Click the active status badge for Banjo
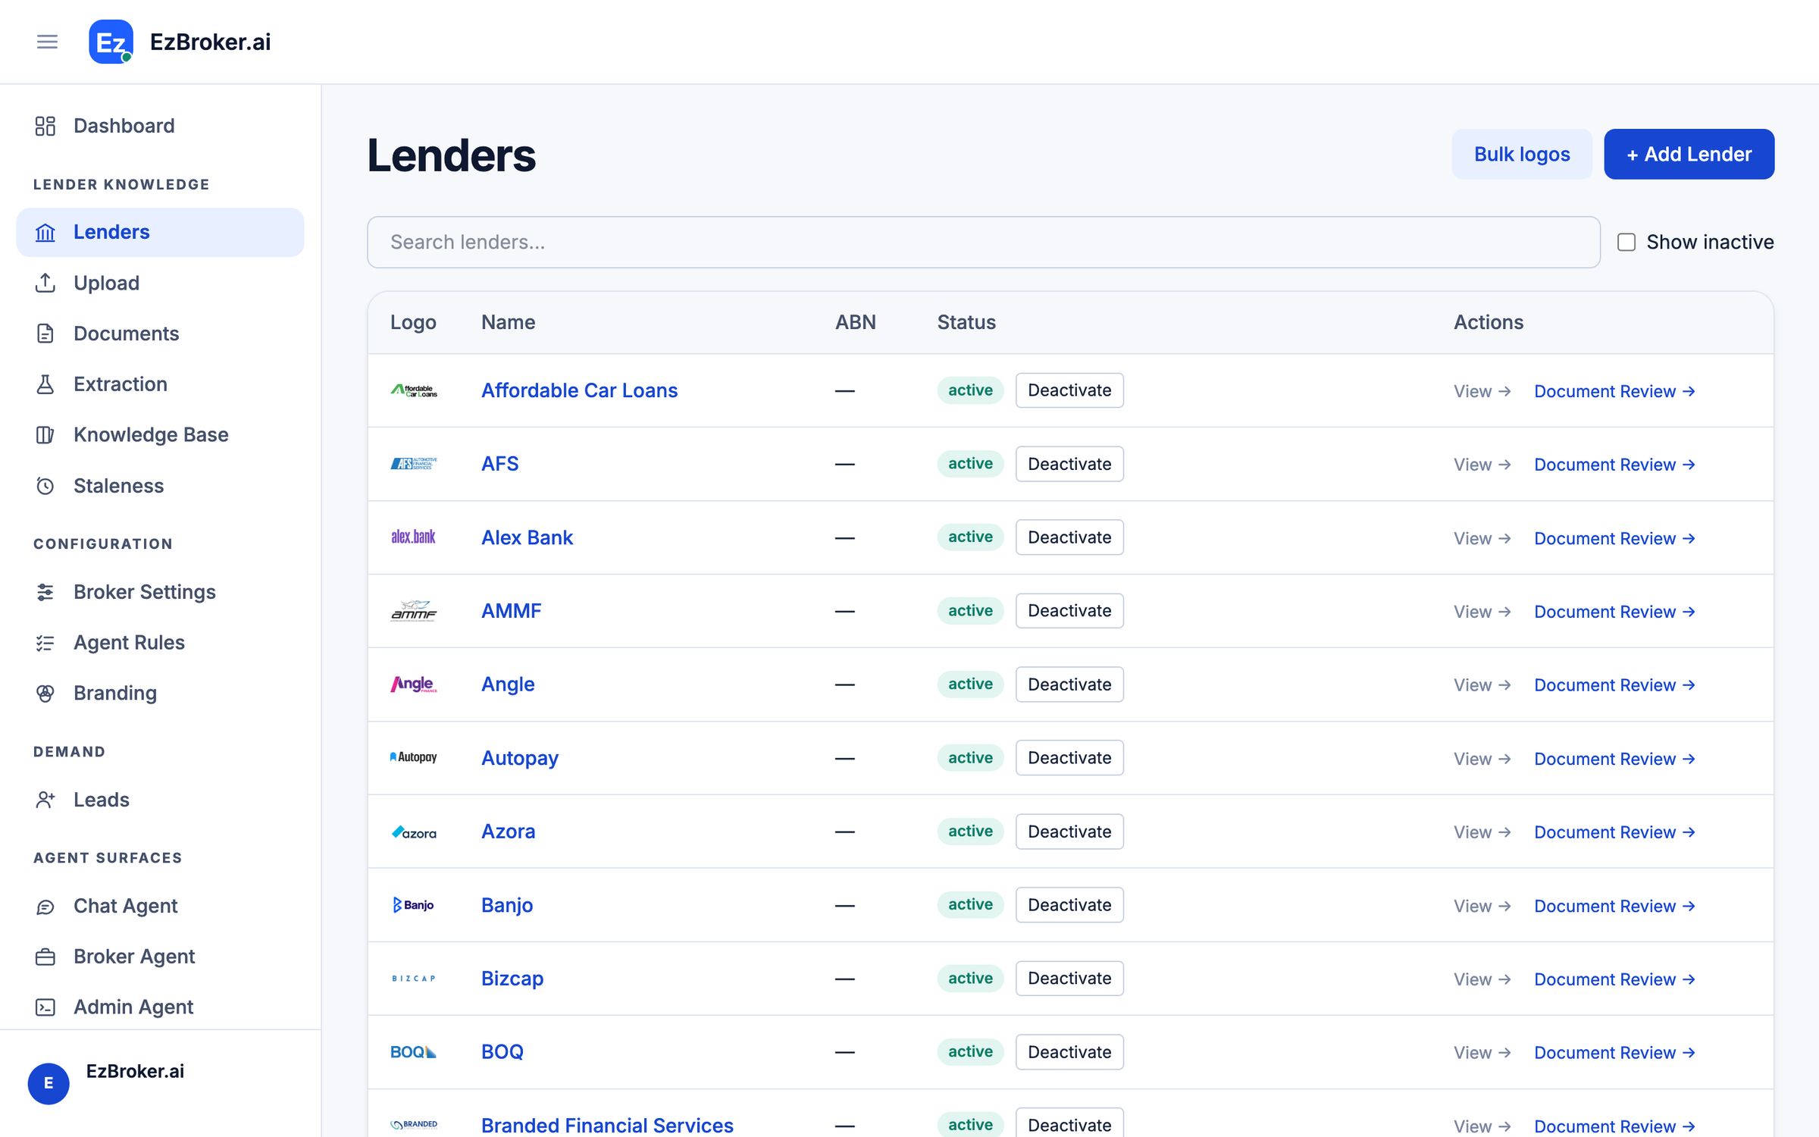Image resolution: width=1819 pixels, height=1137 pixels. (970, 905)
